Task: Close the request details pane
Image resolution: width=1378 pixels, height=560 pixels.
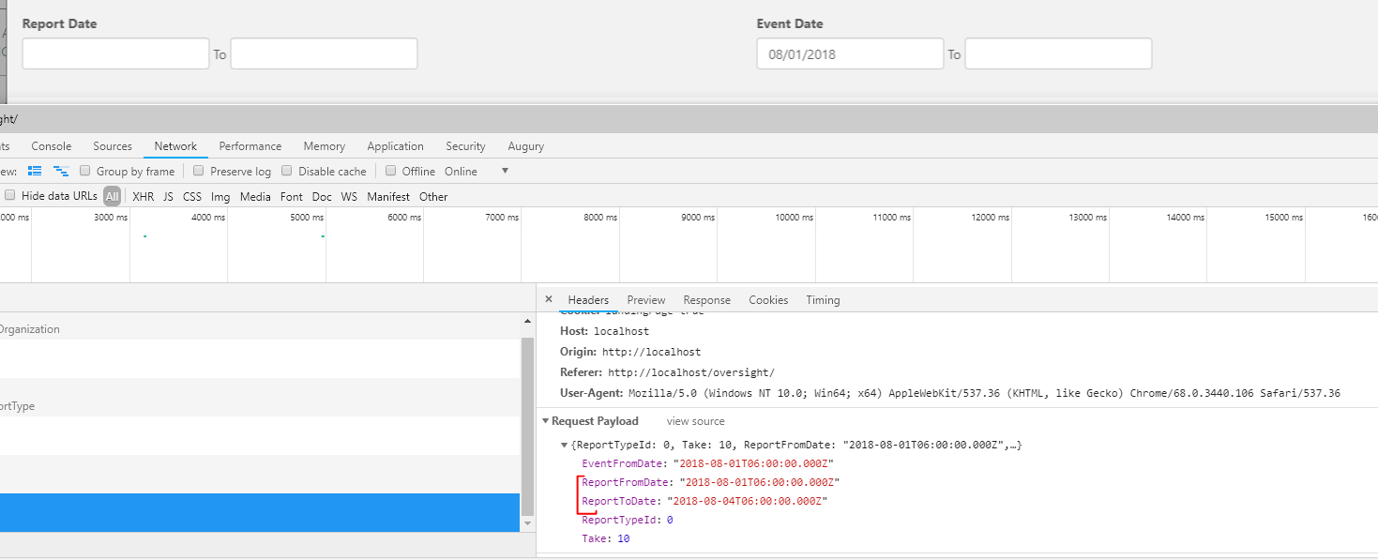Action: [549, 299]
